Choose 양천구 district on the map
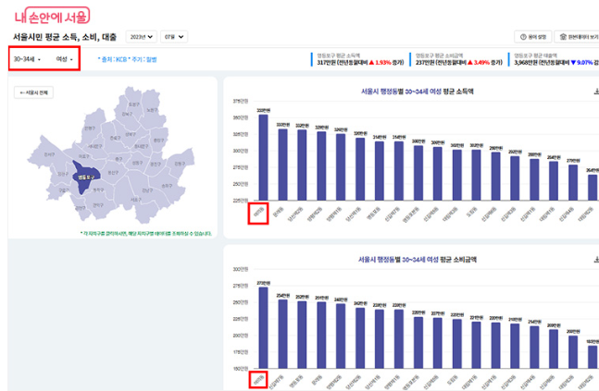599x391 pixels. (63, 174)
